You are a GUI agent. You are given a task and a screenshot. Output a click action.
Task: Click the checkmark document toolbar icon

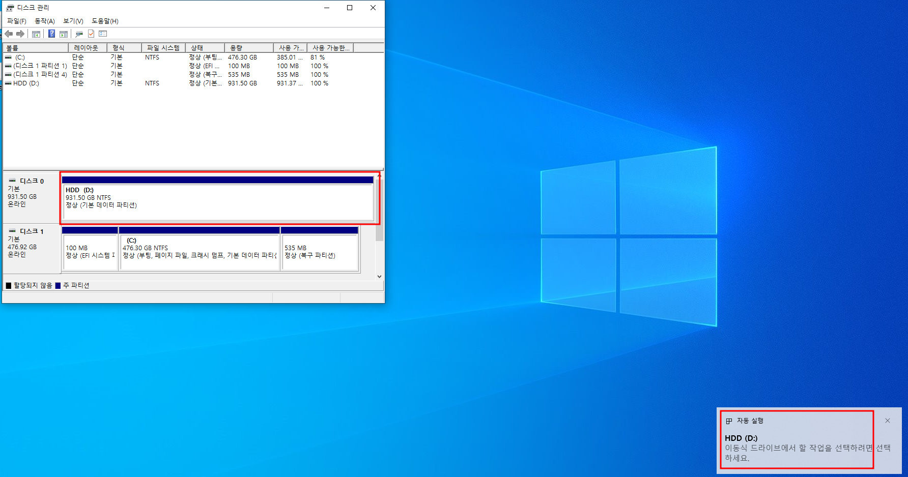click(x=91, y=34)
